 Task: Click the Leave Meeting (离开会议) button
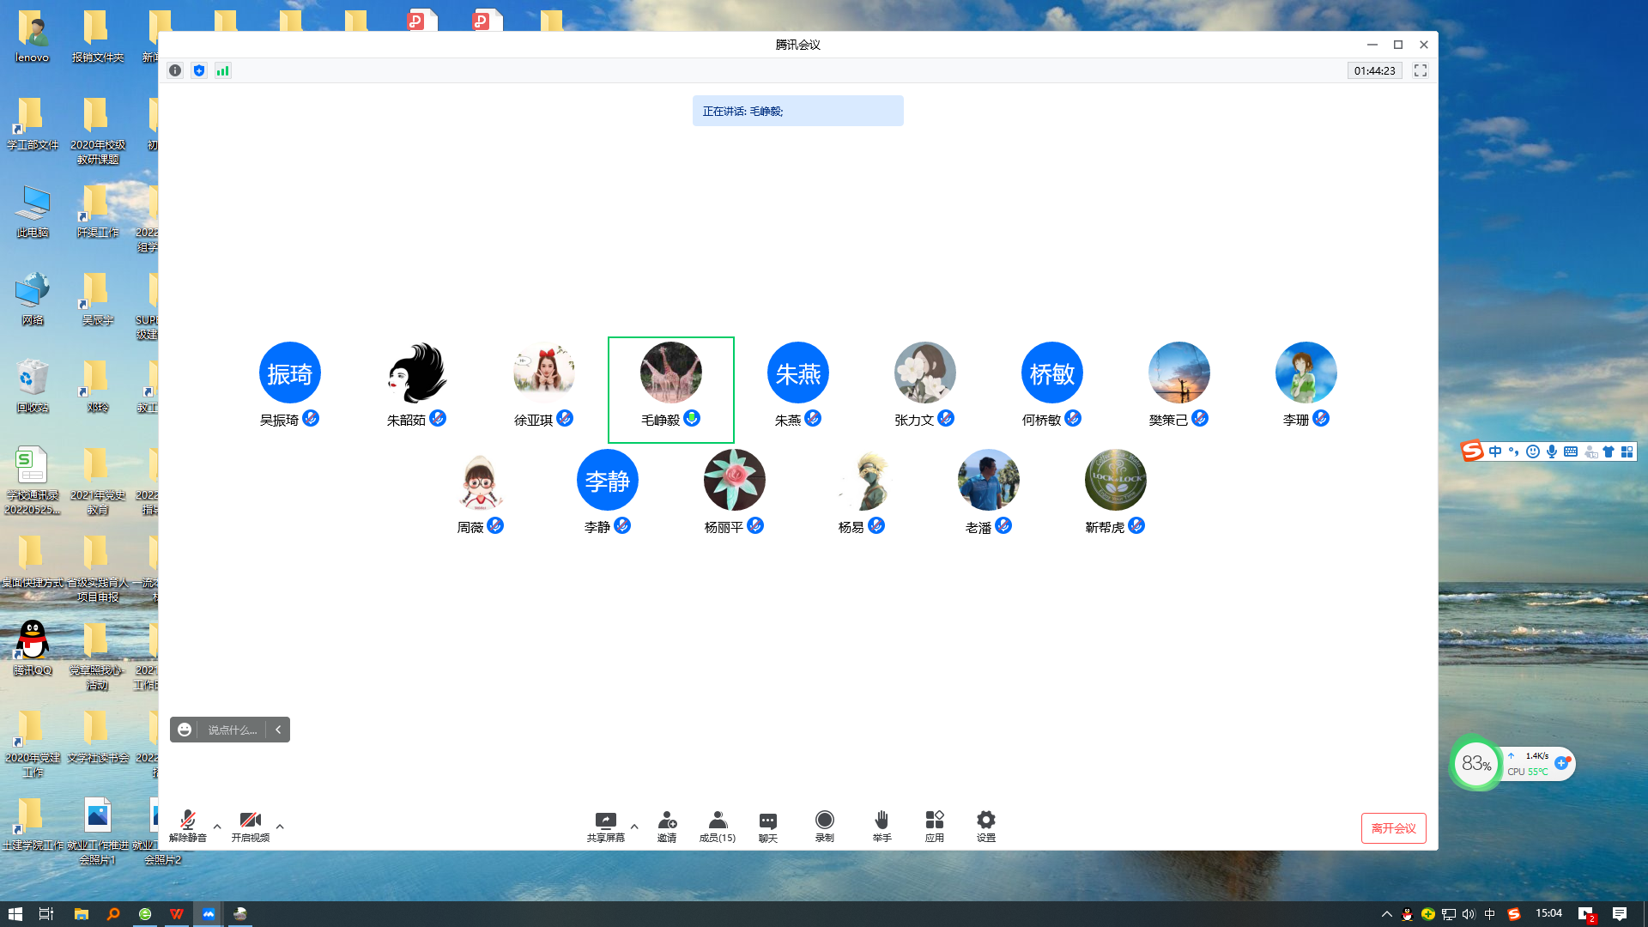click(x=1393, y=828)
